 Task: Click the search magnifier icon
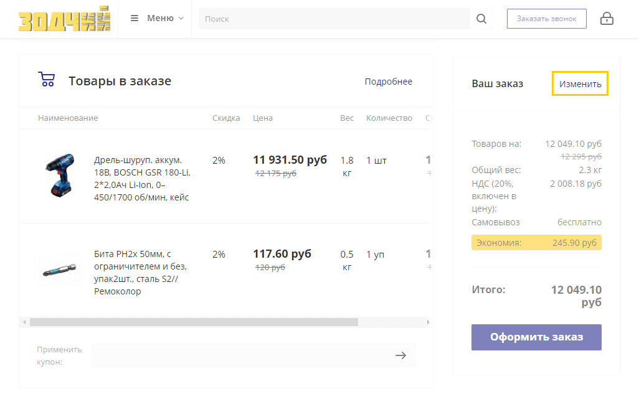pos(481,19)
